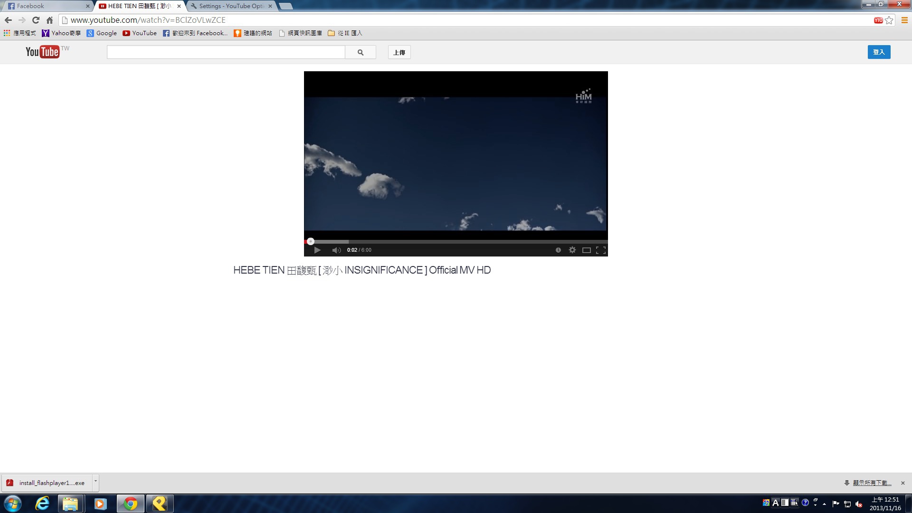This screenshot has width=912, height=513.
Task: Seek to middle of video timeline
Action: tap(456, 241)
